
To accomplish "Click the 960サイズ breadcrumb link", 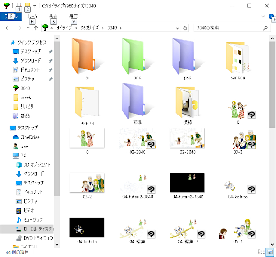I will pyautogui.click(x=90, y=28).
